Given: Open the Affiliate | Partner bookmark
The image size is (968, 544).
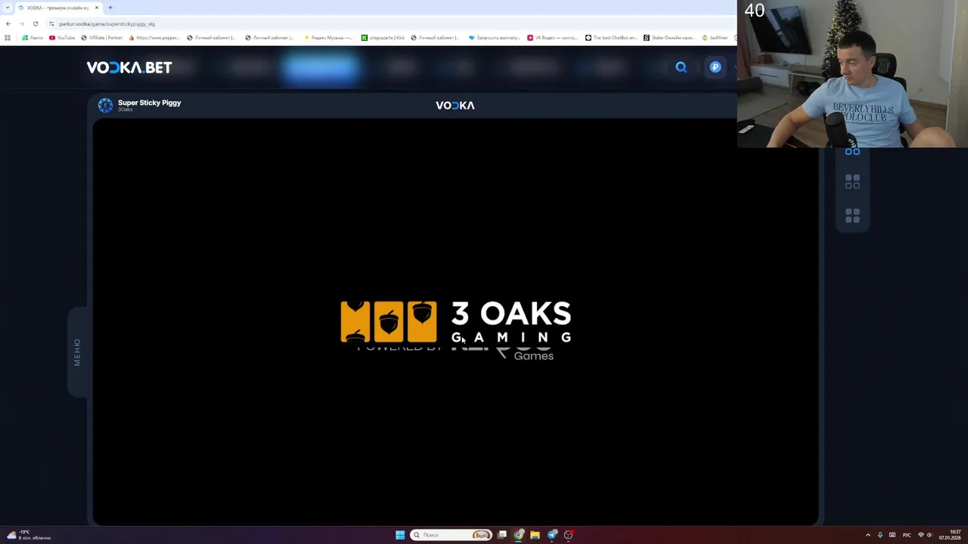Looking at the screenshot, I should coord(101,38).
